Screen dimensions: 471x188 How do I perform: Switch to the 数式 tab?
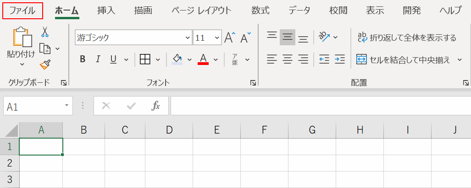260,11
